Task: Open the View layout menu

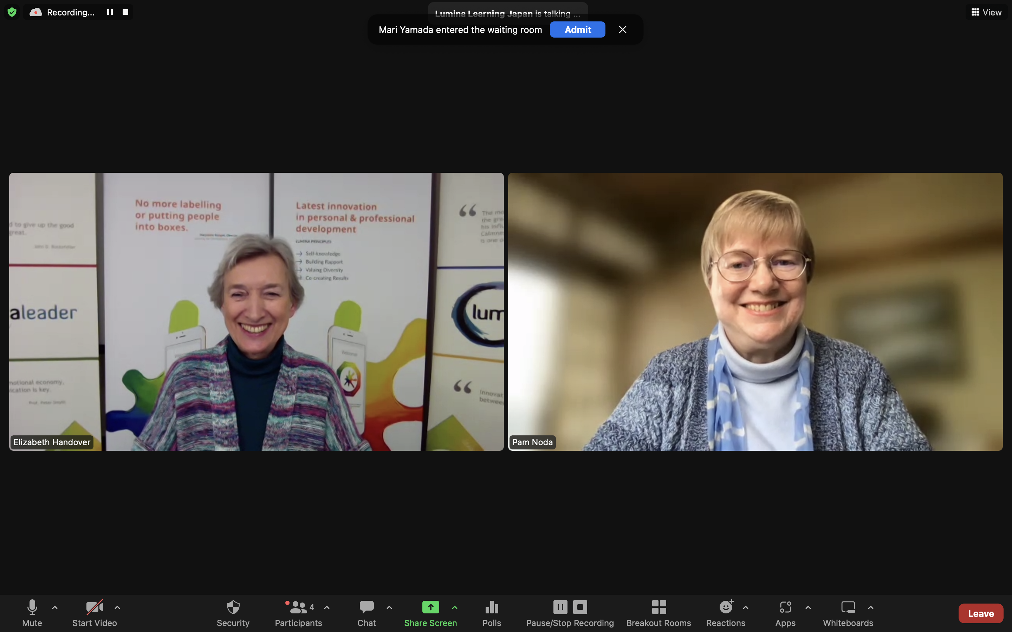Action: coord(986,12)
